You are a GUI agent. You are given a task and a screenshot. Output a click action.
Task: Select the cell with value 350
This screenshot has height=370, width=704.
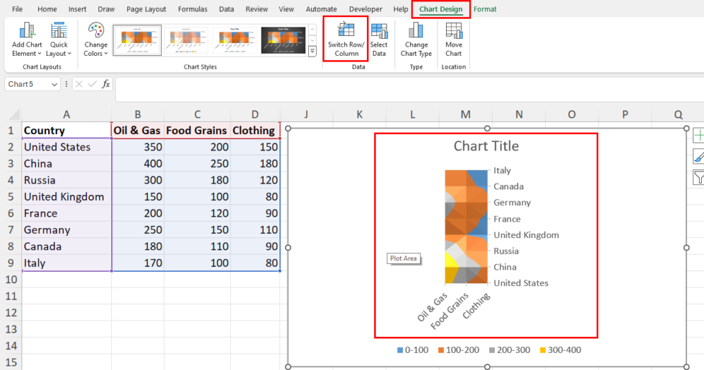[138, 147]
